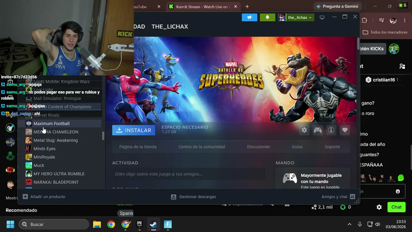Open the Guías tab
This screenshot has width=412, height=232.
297,147
